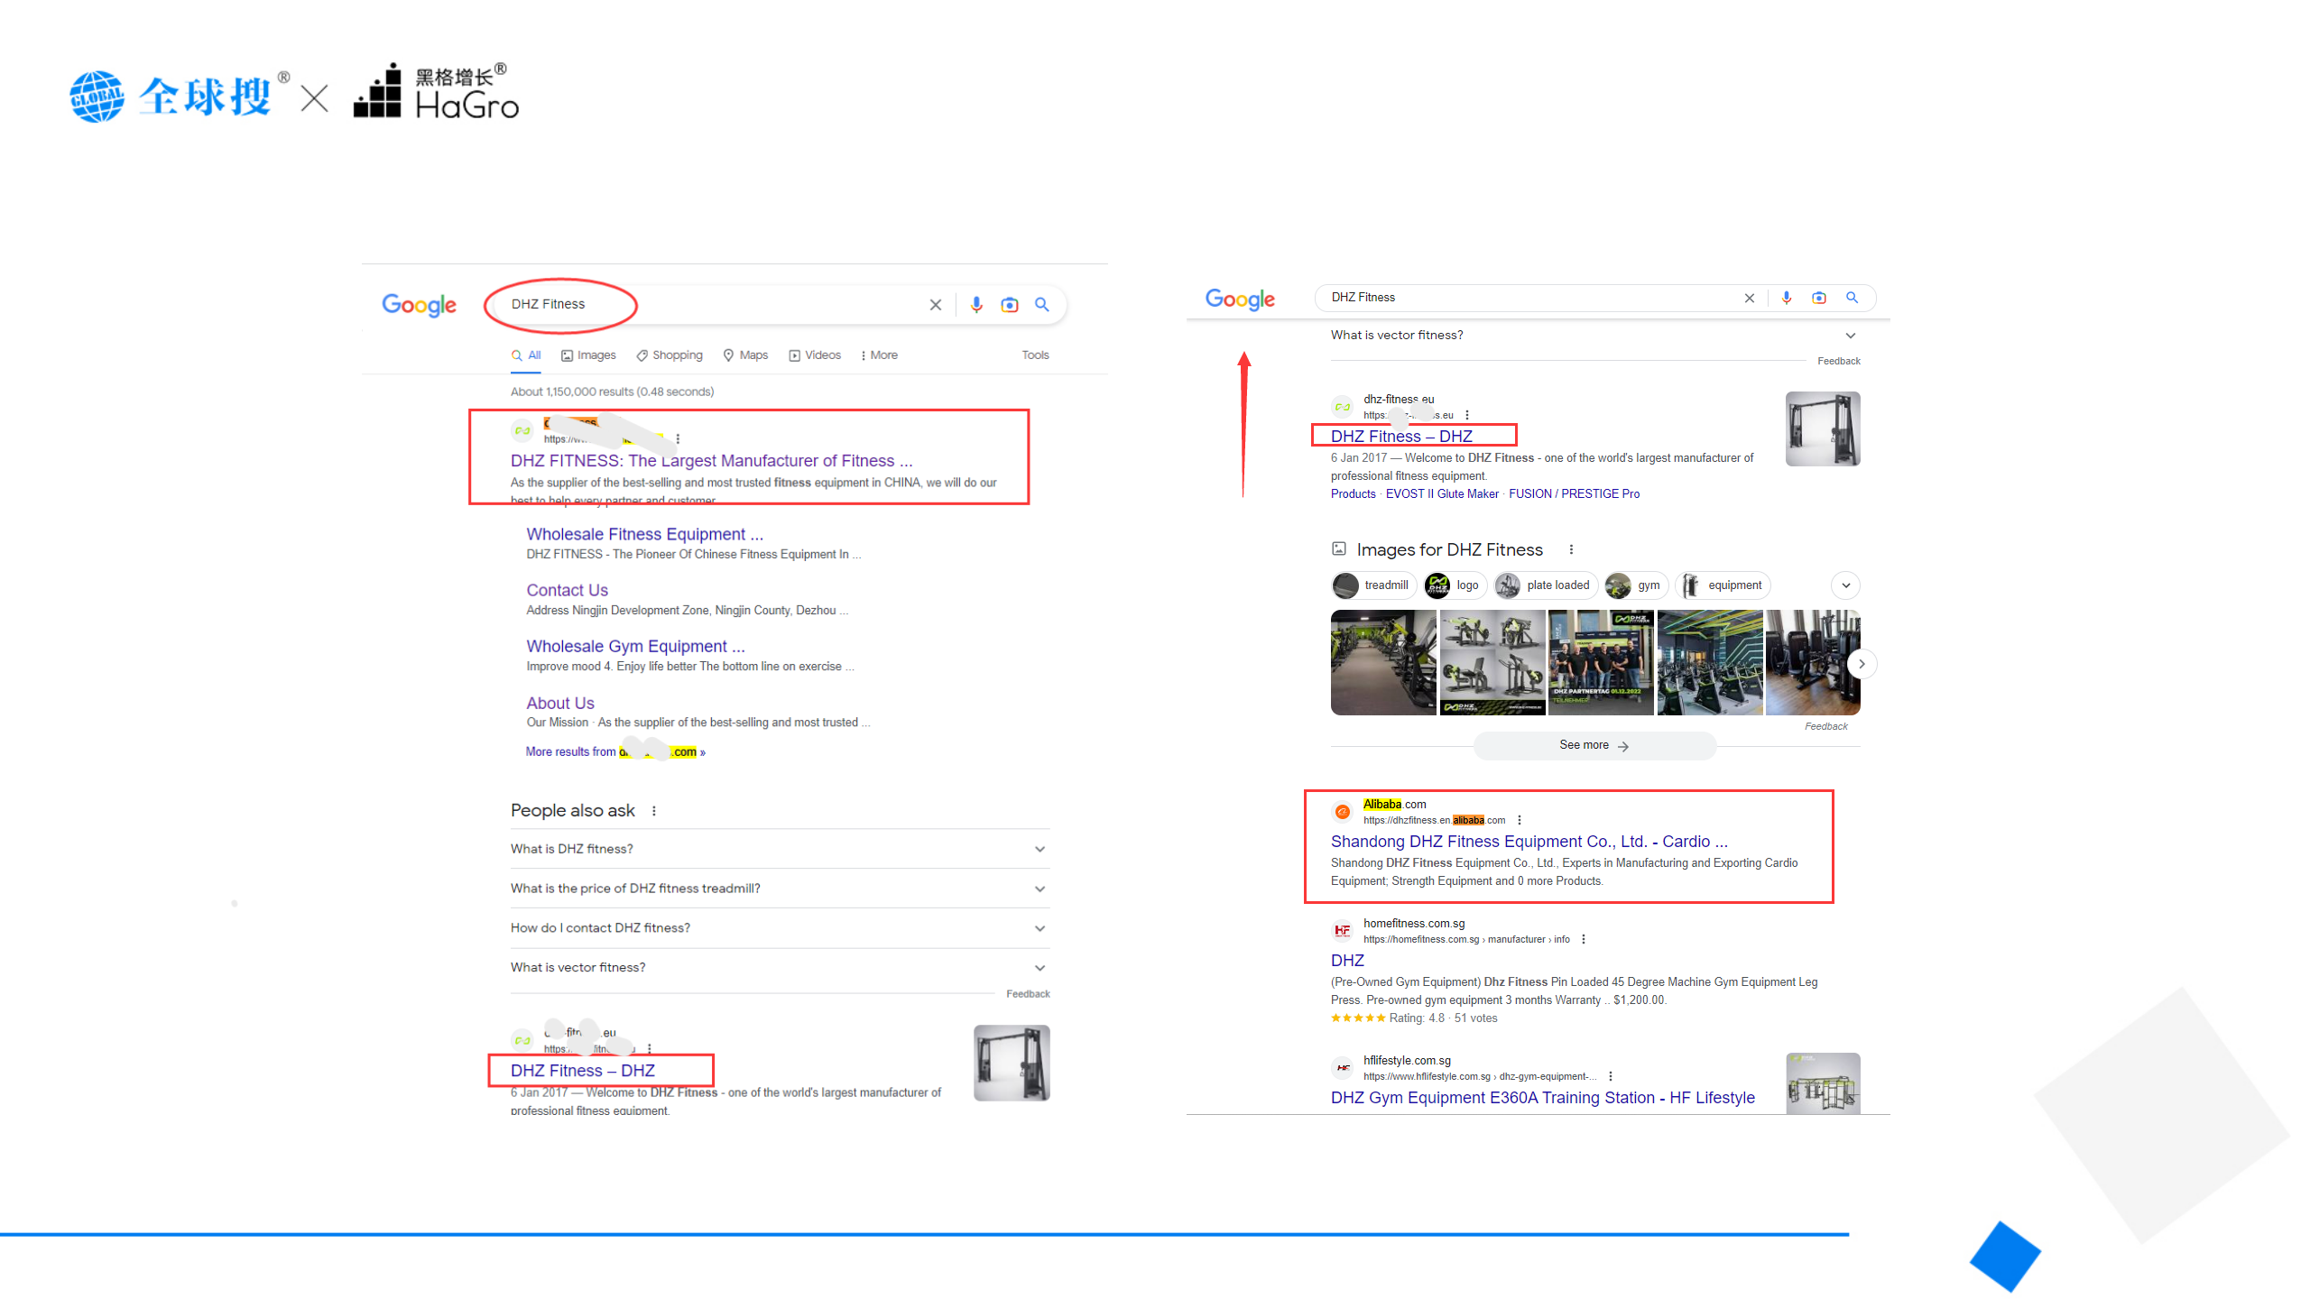Viewport: 2310px width, 1299px height.
Task: Click gym machine thumbnail beside right DHZ result
Action: (x=1823, y=428)
